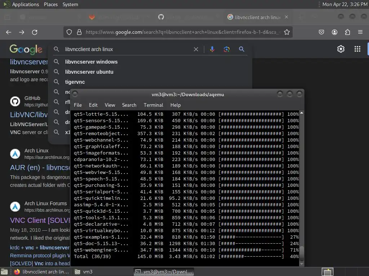Screen dimensions: 369x276
Task: Open terminal Help menu
Action: click(175, 105)
